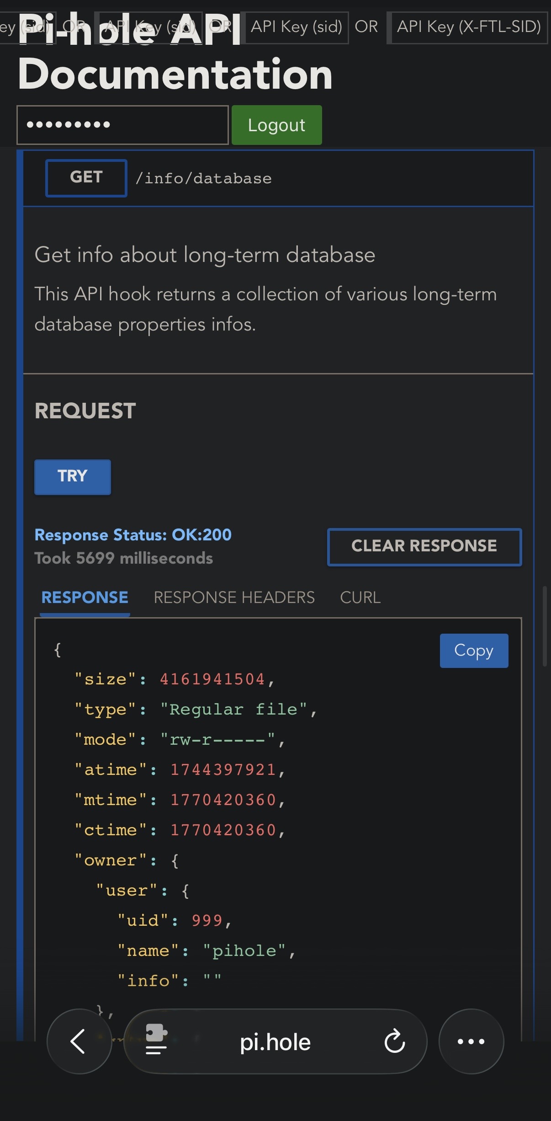Reload the pi.hole page
The height and width of the screenshot is (1121, 551).
pos(395,1041)
